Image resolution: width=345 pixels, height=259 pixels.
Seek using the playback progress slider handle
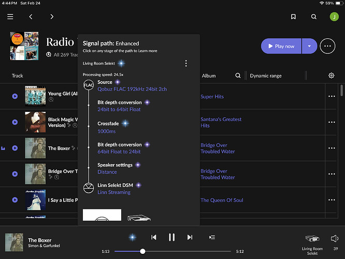pyautogui.click(x=142, y=251)
